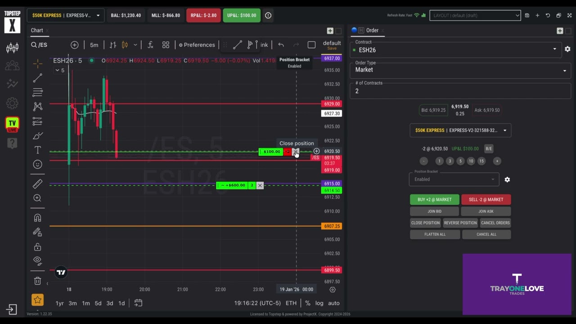Screen dimensions: 576x324
Task: Toggle auto scale
Action: tap(334, 303)
